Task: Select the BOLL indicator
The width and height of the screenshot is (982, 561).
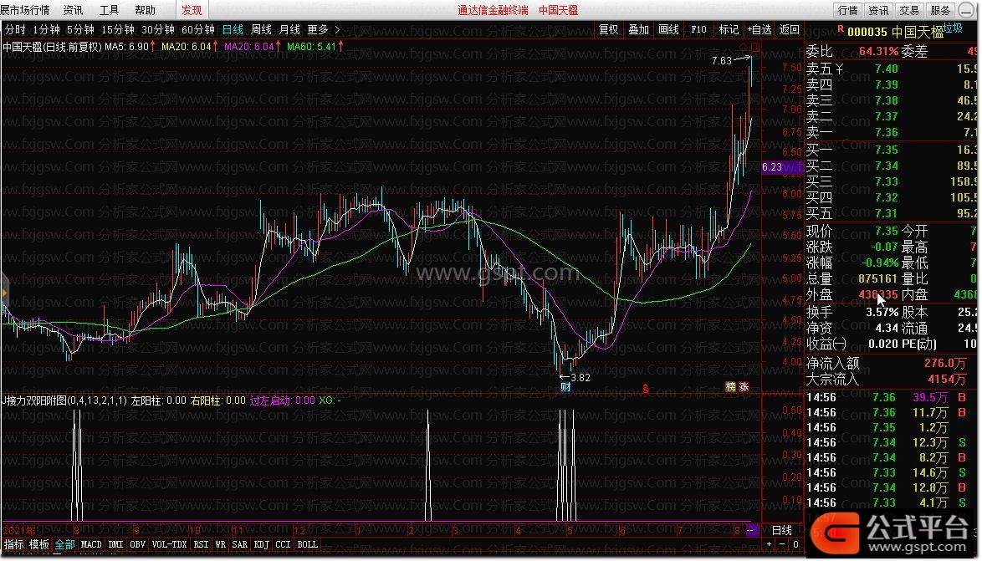Action: pyautogui.click(x=308, y=545)
